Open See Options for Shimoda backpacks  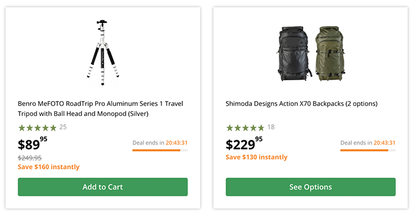pyautogui.click(x=310, y=187)
